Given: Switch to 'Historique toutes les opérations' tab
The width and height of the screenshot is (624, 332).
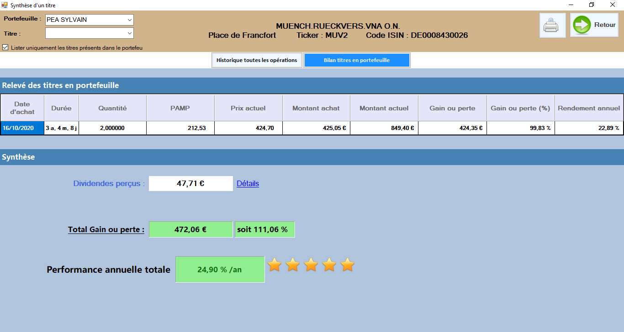Looking at the screenshot, I should pos(257,60).
